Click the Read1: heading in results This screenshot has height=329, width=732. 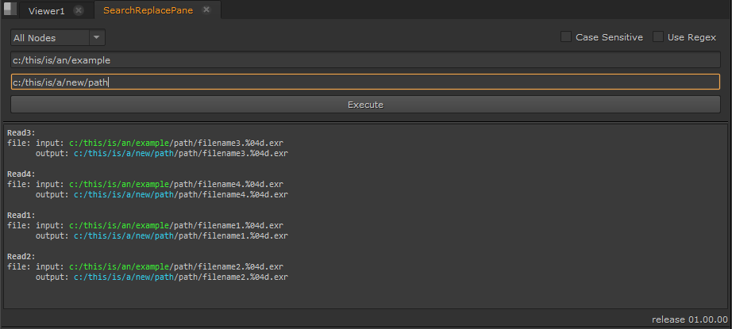(x=21, y=216)
